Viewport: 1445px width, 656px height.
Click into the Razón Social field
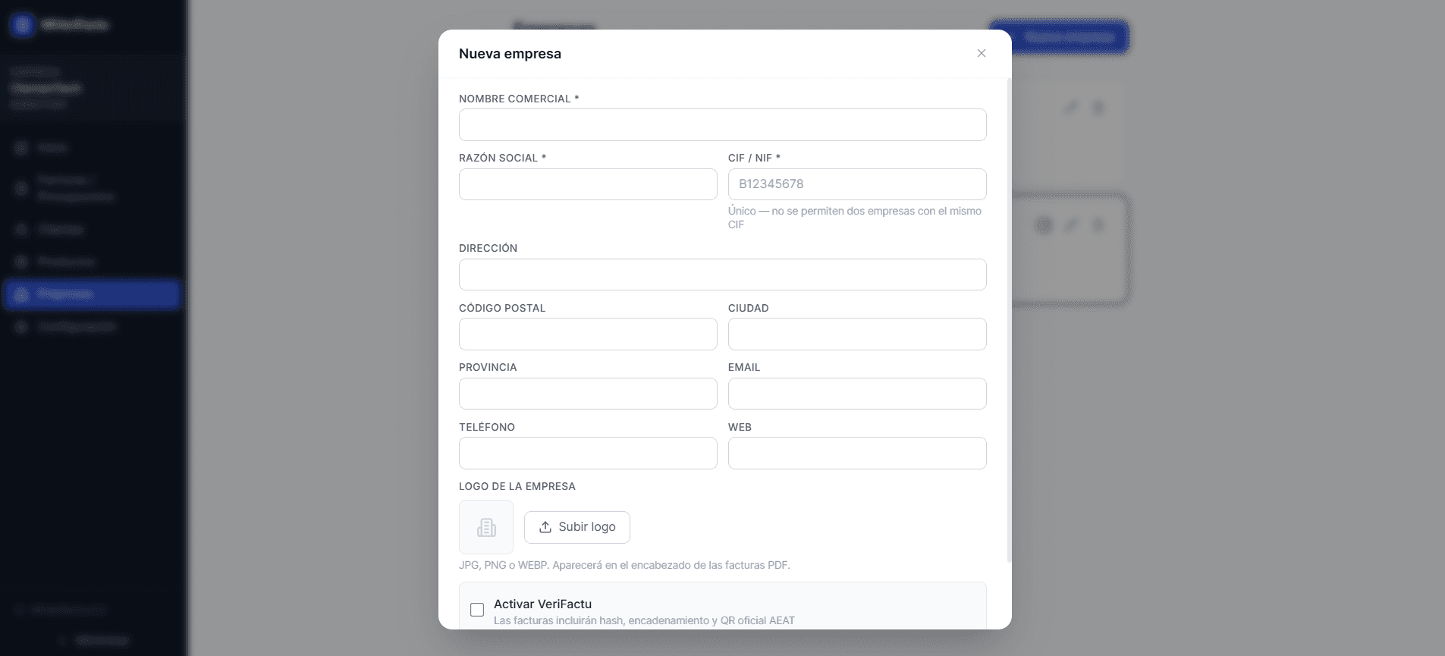pos(588,184)
